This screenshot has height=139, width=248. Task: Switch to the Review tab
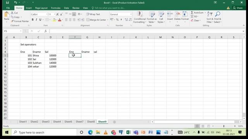click(76, 8)
